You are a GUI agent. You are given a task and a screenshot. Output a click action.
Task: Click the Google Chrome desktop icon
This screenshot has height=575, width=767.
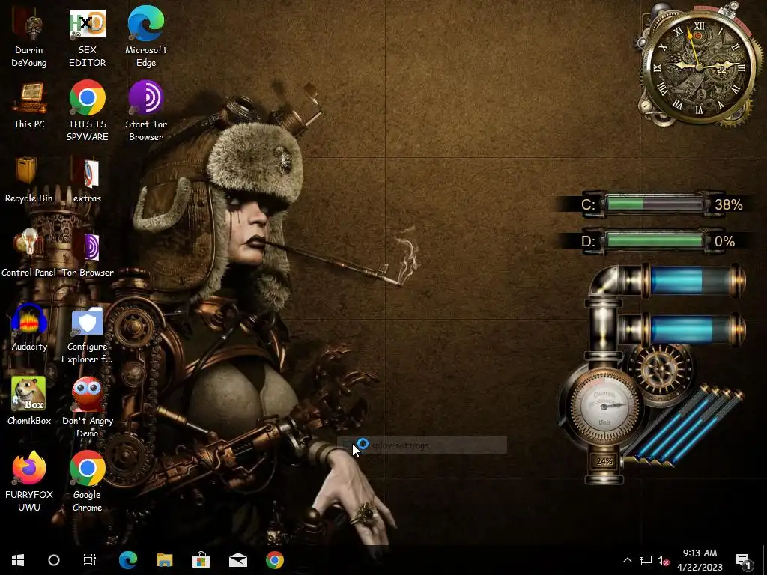click(87, 481)
